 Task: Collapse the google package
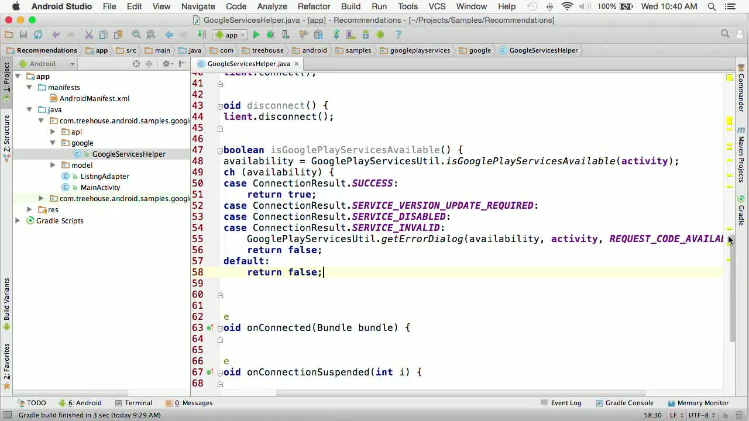click(x=53, y=143)
